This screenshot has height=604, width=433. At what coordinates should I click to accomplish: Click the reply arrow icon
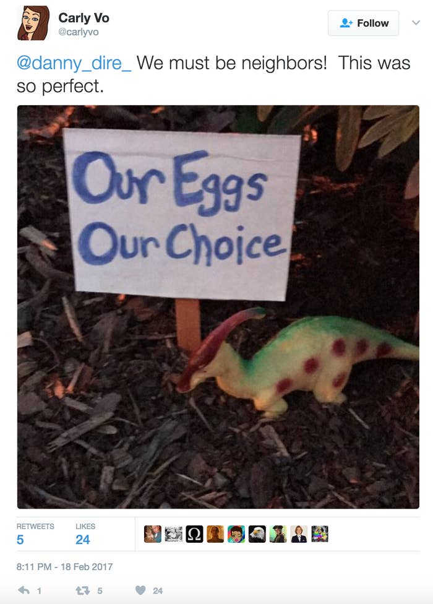(x=24, y=590)
